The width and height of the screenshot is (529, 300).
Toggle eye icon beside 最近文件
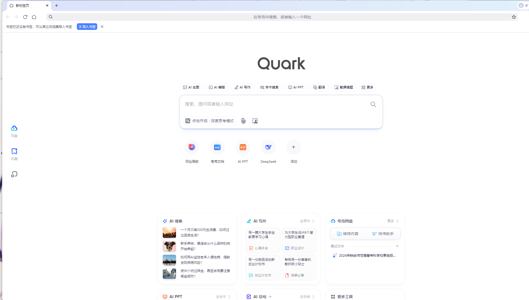click(x=397, y=246)
